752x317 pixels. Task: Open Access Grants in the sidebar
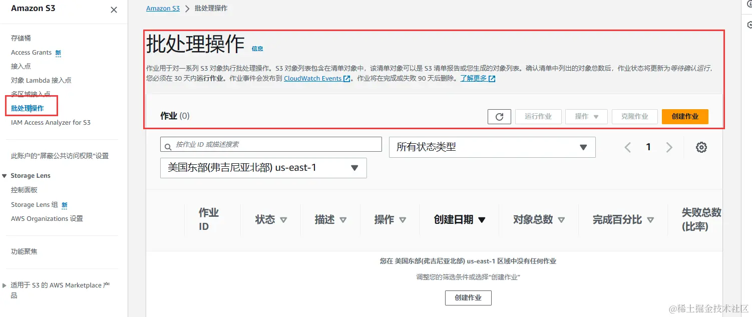32,52
